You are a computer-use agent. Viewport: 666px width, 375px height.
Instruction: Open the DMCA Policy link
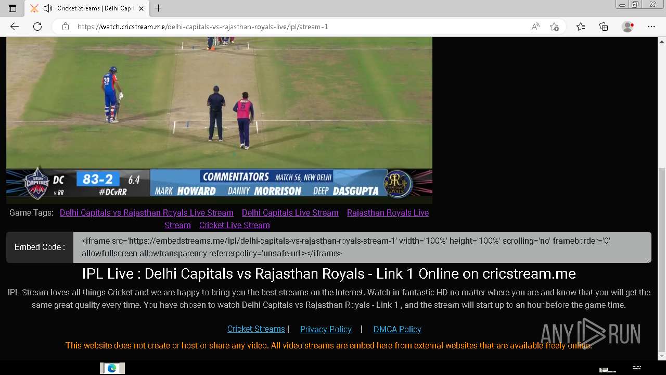(398, 329)
